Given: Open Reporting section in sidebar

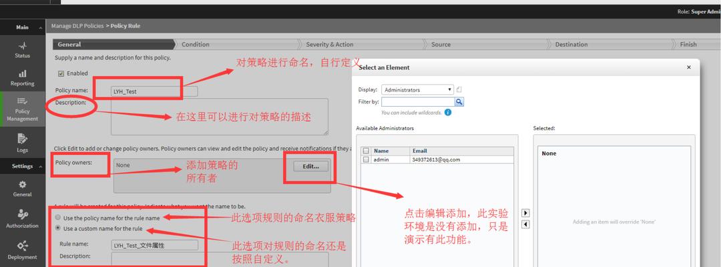Looking at the screenshot, I should (x=22, y=78).
